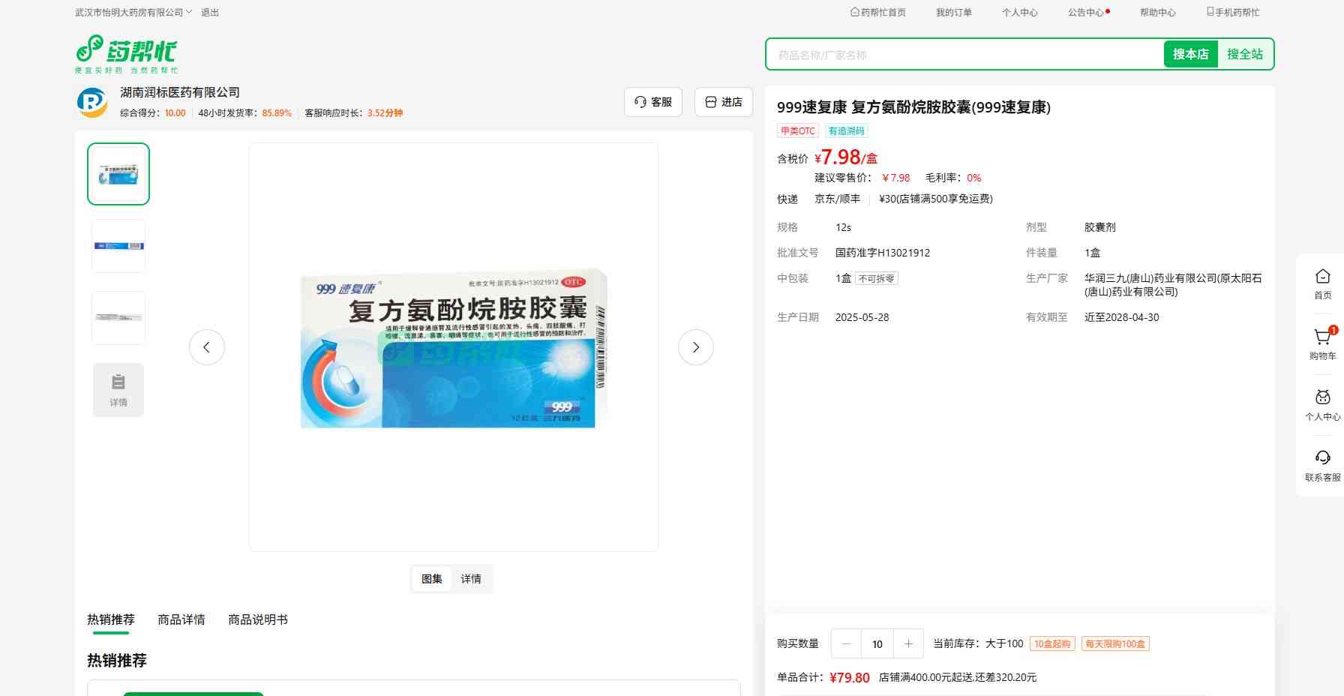
Task: Decrease purchase quantity with minus
Action: 847,643
